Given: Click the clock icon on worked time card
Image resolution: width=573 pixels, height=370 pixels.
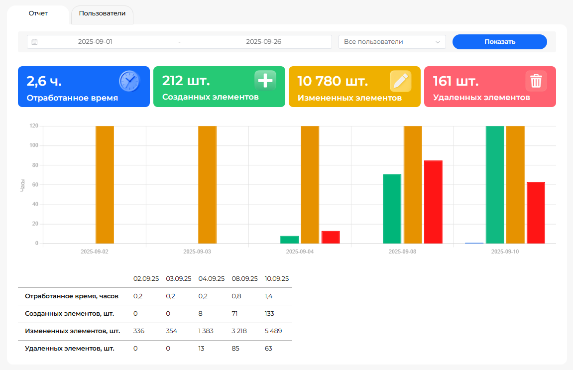Looking at the screenshot, I should pyautogui.click(x=129, y=81).
